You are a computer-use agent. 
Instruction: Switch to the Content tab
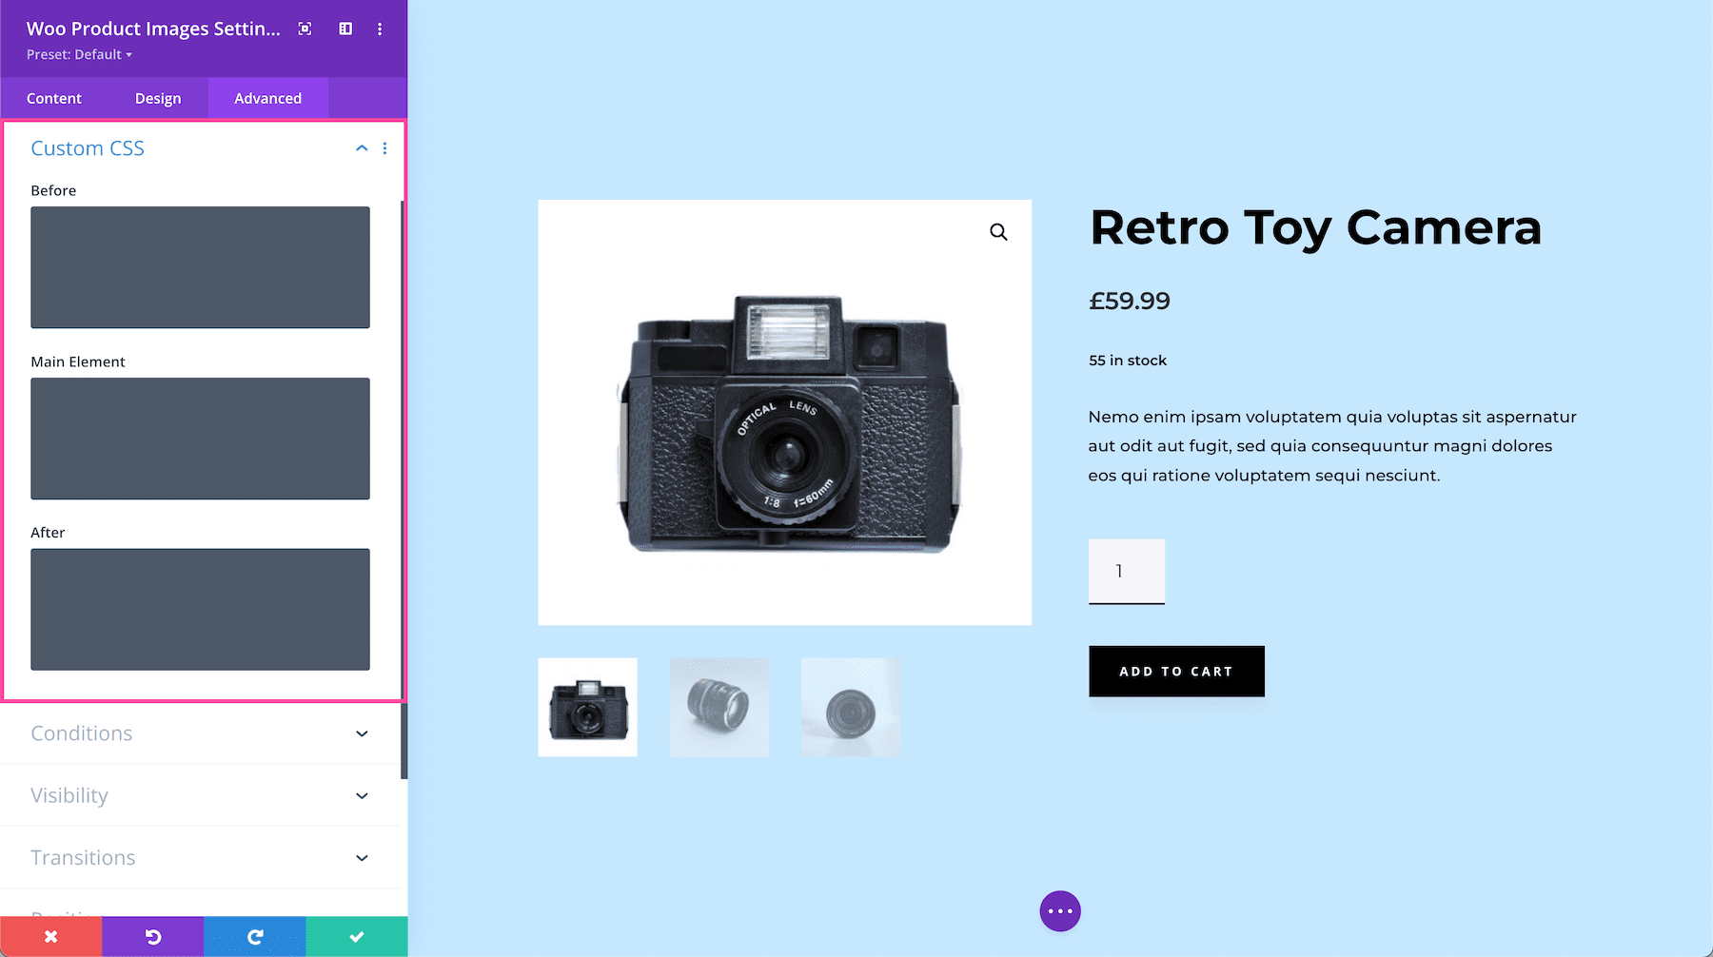coord(53,97)
